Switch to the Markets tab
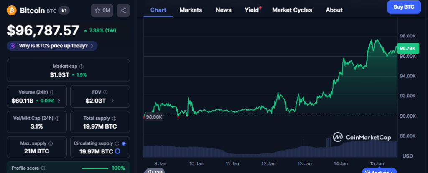 point(191,10)
